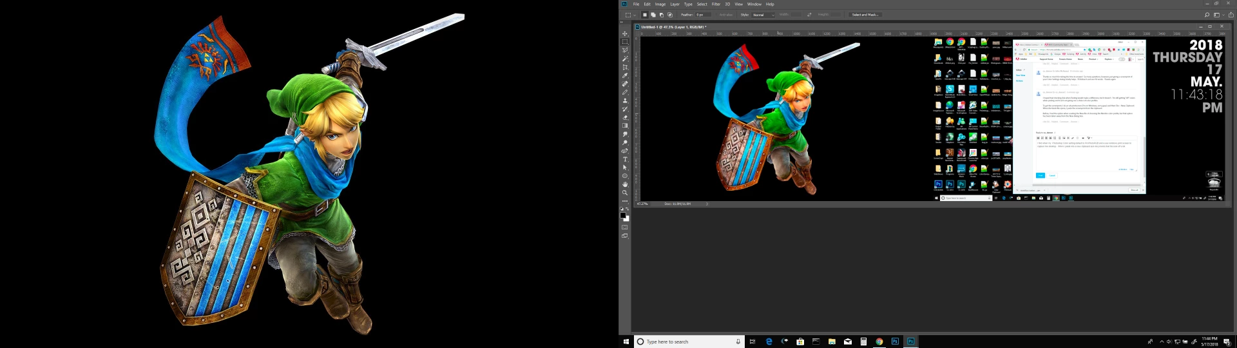Open the File menu
This screenshot has height=348, width=1237.
coord(636,4)
